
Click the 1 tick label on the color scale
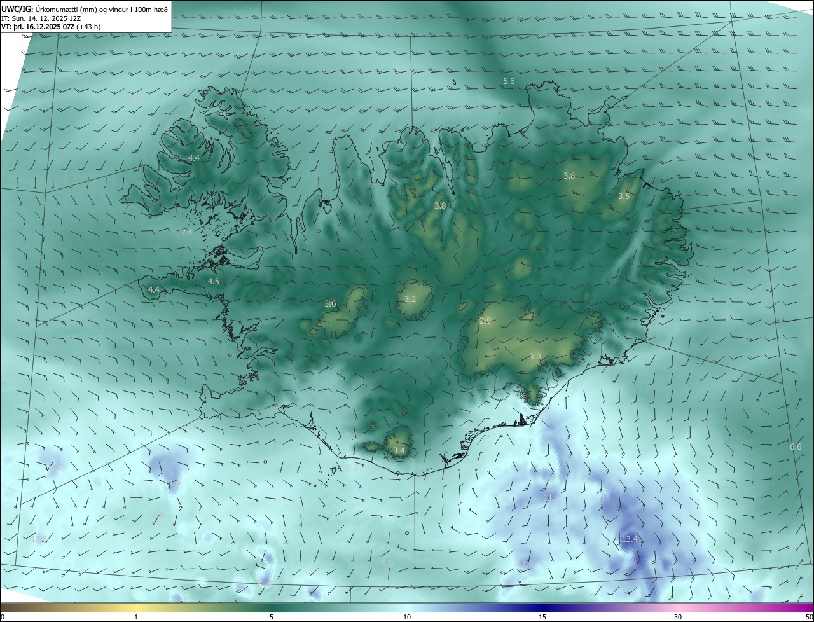136,617
